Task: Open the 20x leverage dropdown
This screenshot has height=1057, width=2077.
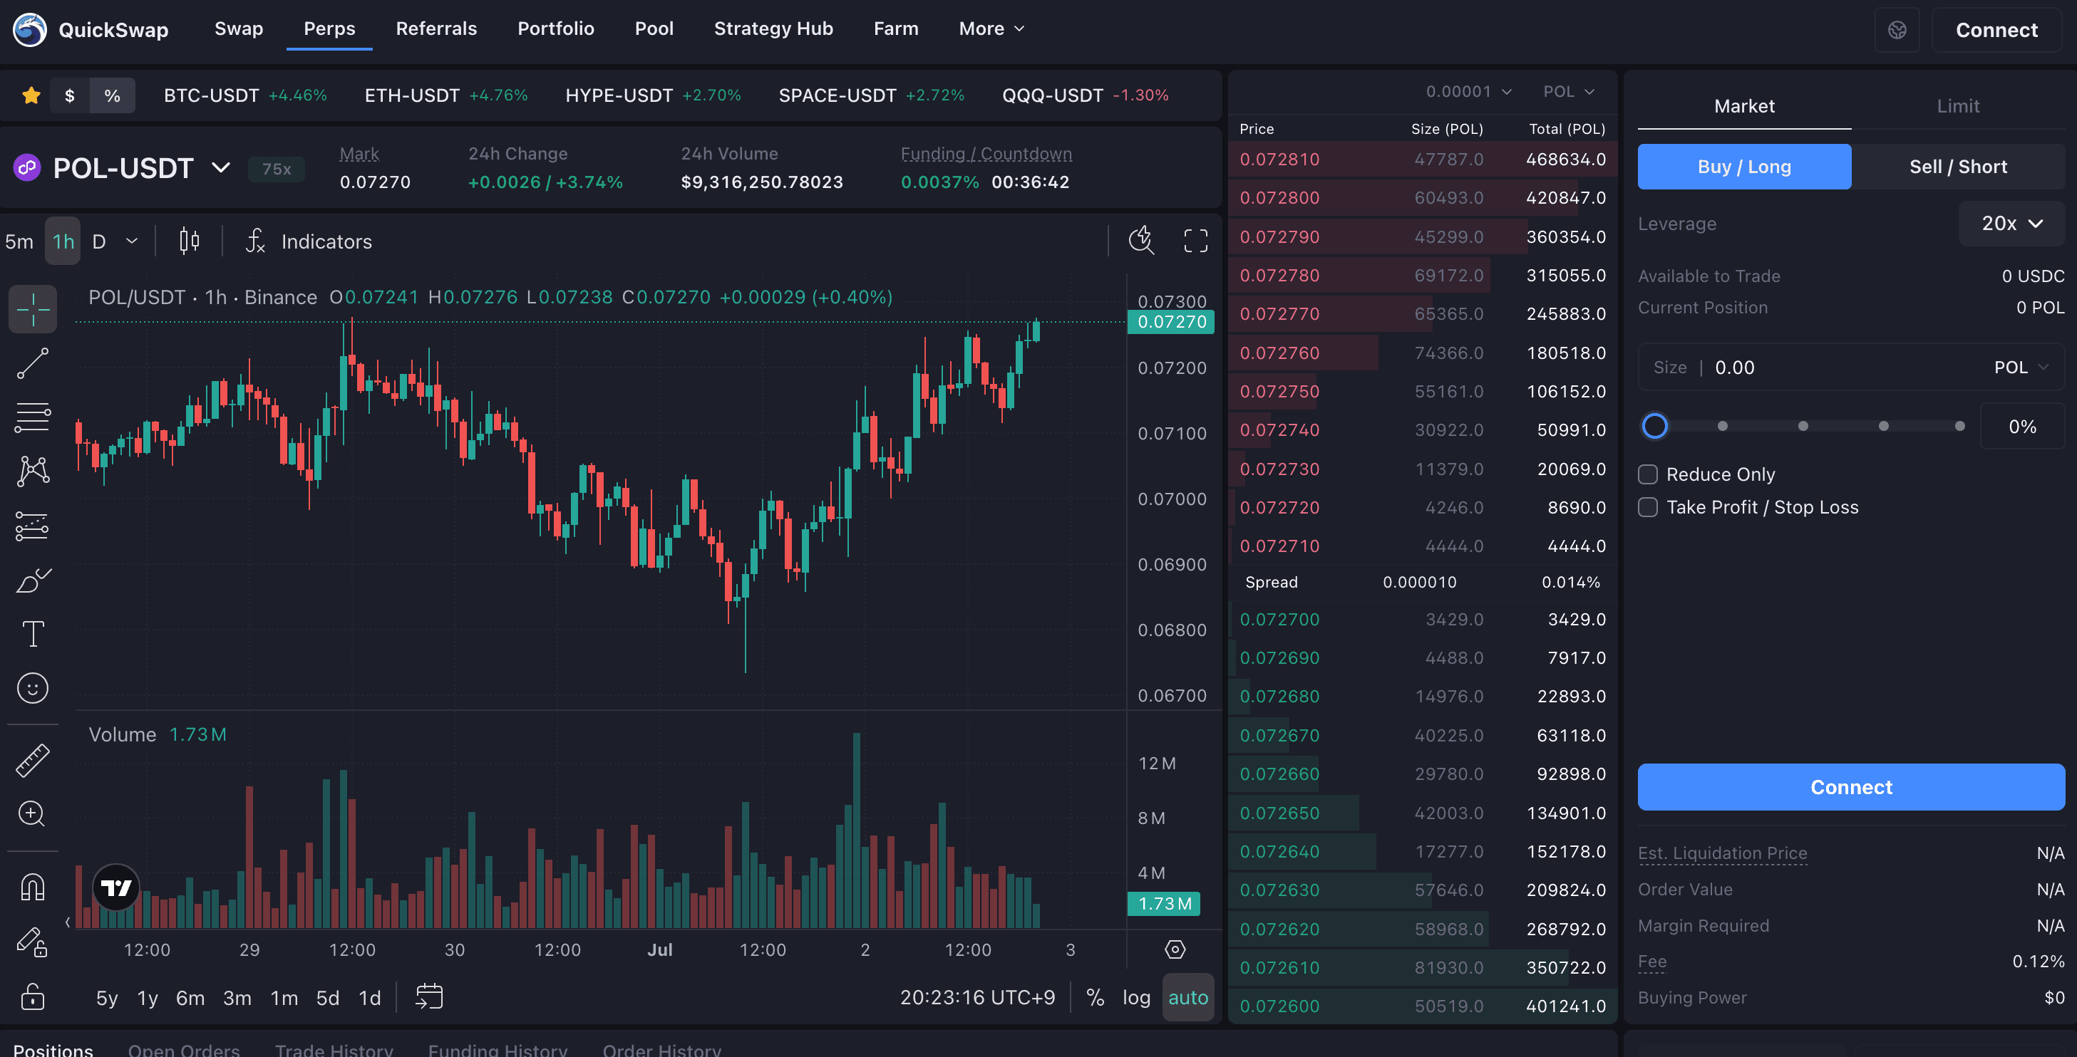Action: tap(2011, 223)
